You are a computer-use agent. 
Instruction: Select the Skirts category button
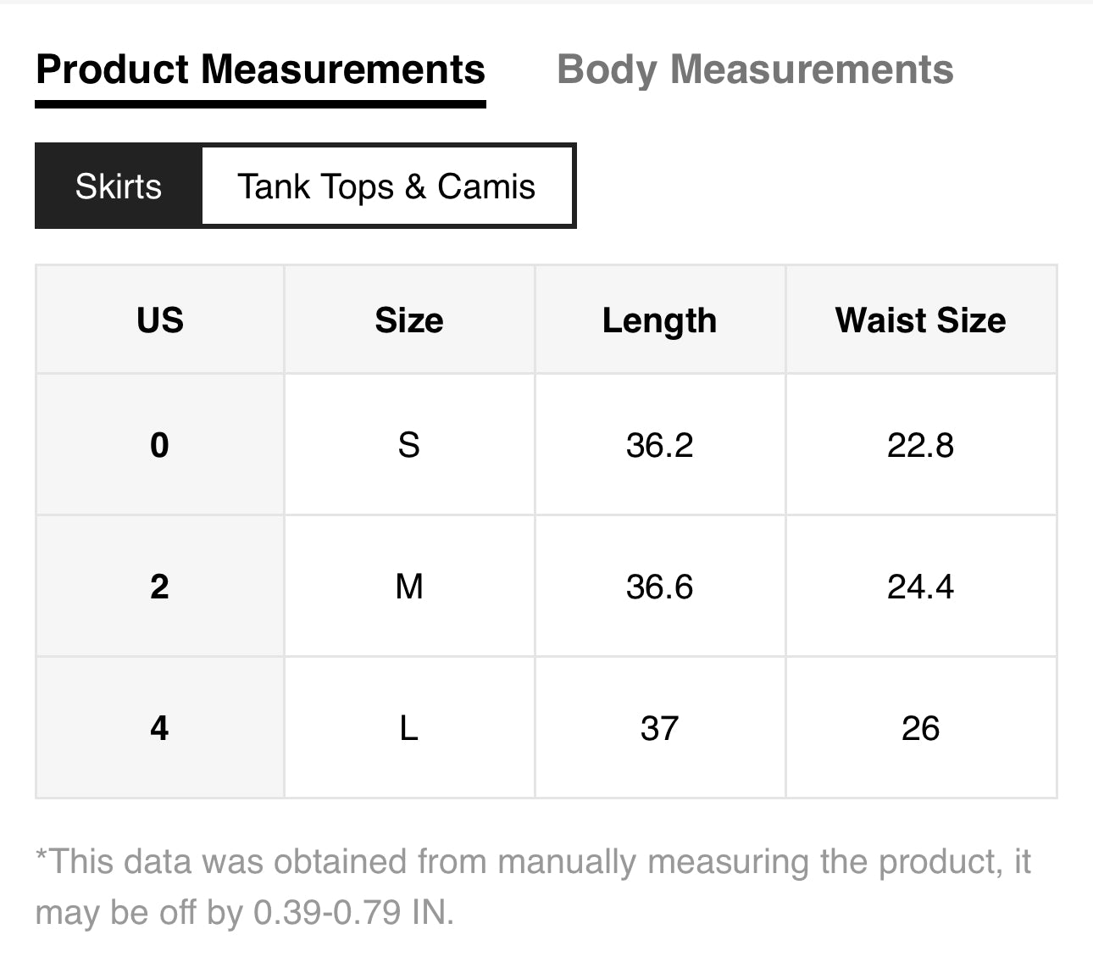pos(119,186)
